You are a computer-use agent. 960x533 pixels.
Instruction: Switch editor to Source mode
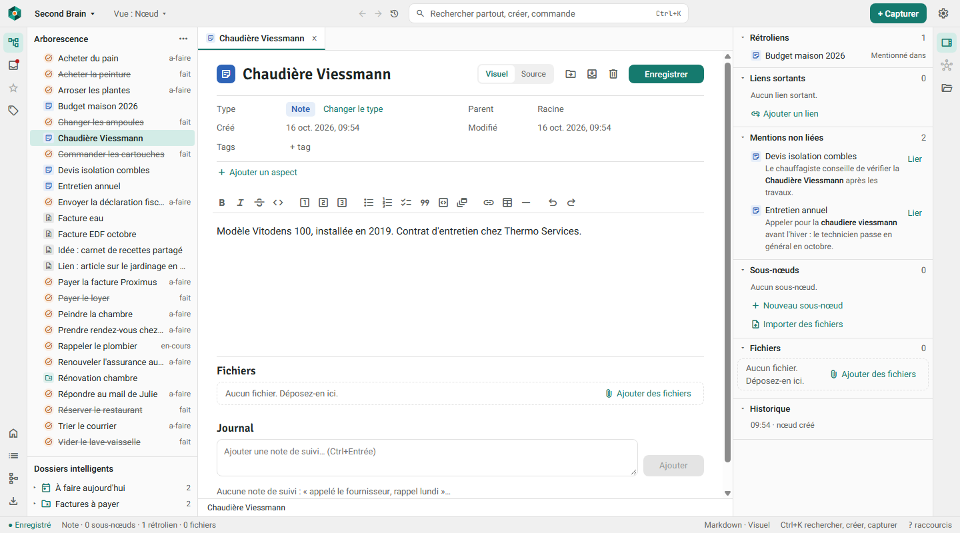(x=533, y=74)
